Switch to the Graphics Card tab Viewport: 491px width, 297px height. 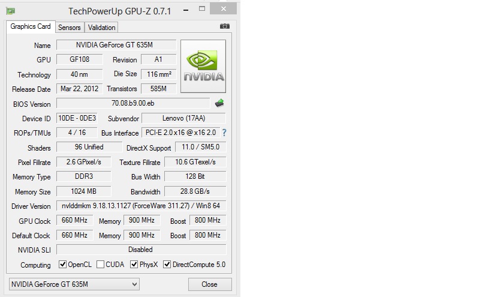(x=31, y=26)
